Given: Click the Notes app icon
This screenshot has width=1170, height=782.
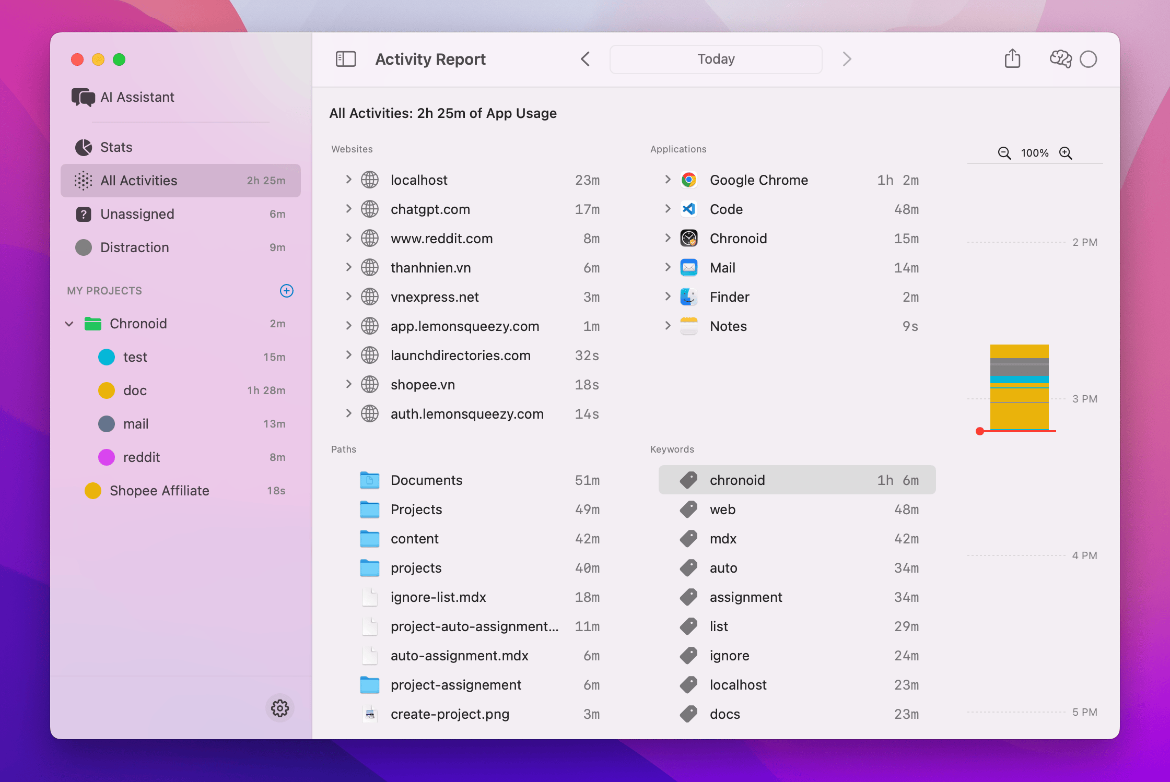Looking at the screenshot, I should 688,326.
